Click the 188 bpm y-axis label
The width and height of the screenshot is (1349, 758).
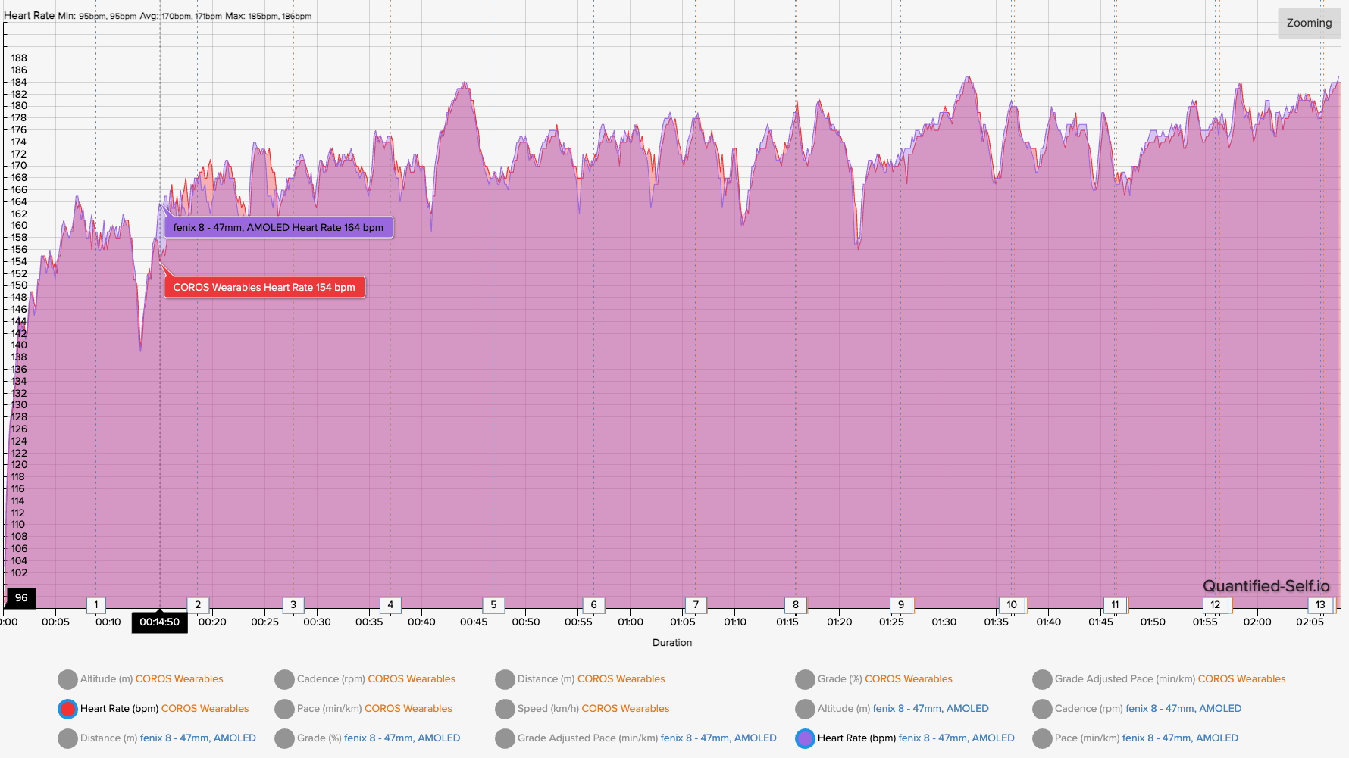[x=19, y=58]
